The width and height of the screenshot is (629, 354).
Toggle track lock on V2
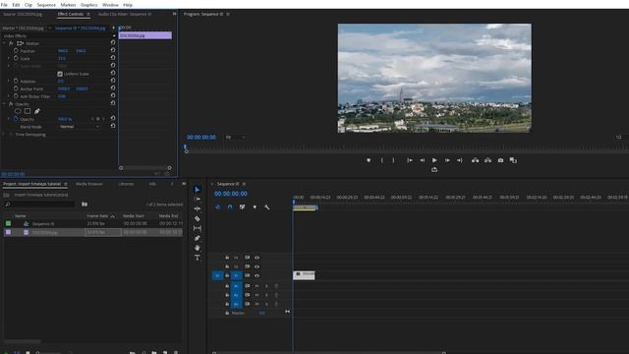click(x=227, y=266)
